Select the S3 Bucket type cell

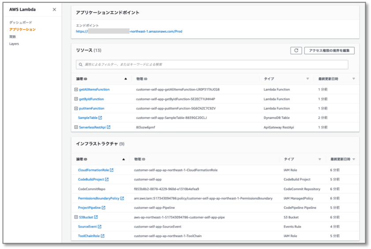coord(291,217)
